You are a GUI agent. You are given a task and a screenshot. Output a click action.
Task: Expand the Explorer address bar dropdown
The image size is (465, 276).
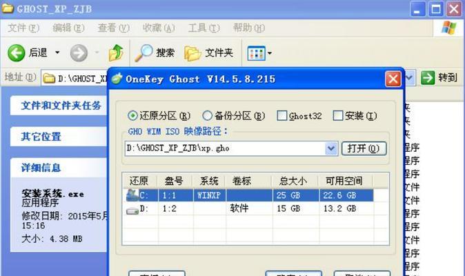coord(410,78)
